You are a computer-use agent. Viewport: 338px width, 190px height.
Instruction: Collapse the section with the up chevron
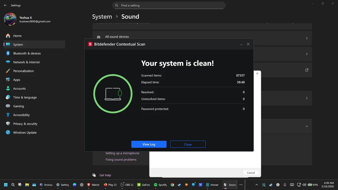click(x=307, y=126)
